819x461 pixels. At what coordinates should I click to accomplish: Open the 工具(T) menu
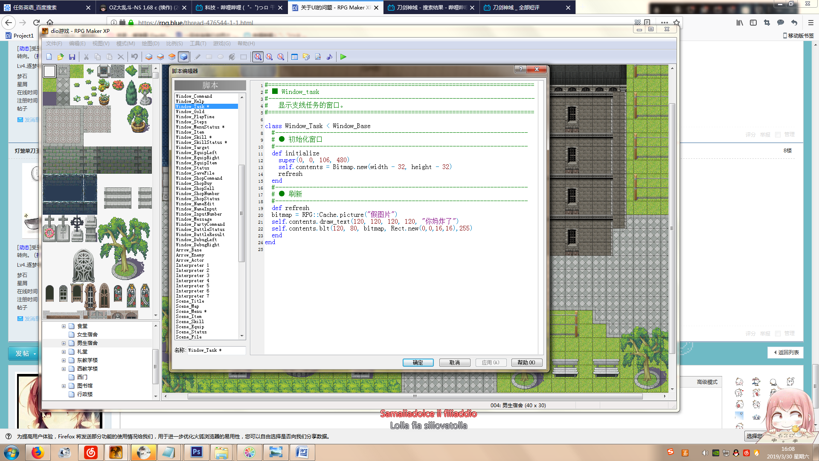pos(198,44)
